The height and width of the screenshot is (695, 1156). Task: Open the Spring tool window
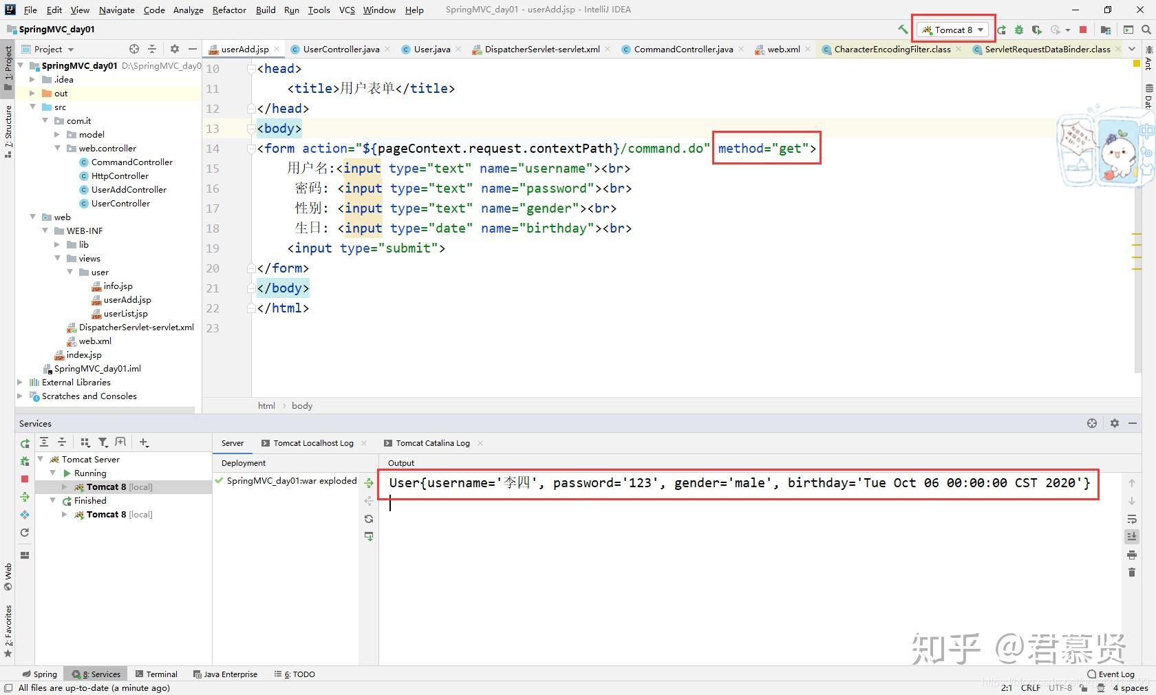coord(40,674)
